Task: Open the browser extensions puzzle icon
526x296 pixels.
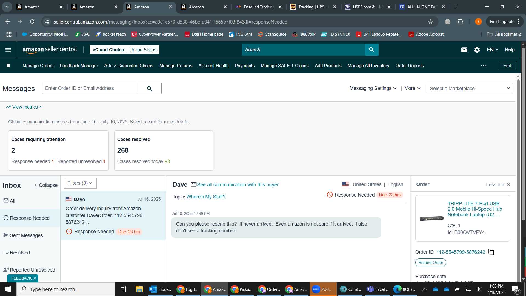Action: (460, 22)
